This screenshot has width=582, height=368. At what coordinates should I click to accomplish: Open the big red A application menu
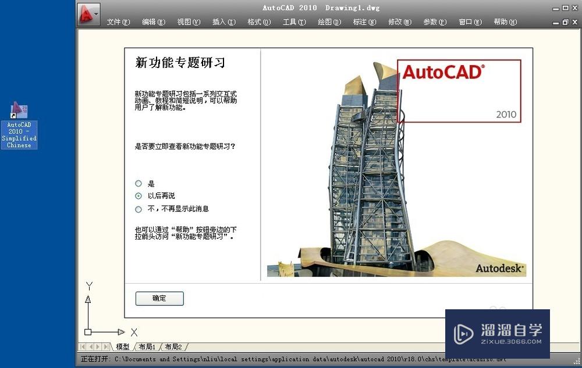(87, 13)
